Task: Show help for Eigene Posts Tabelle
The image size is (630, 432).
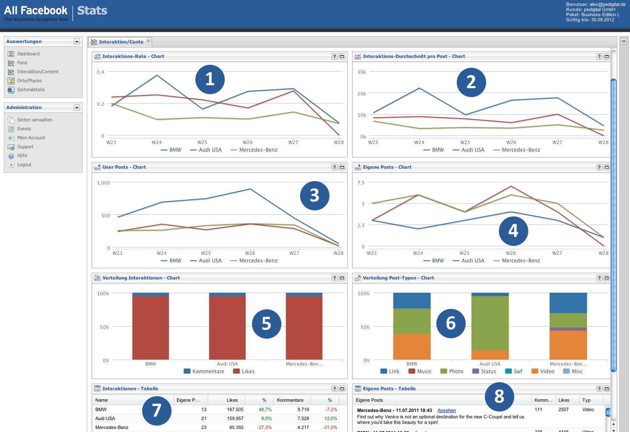Action: point(599,389)
